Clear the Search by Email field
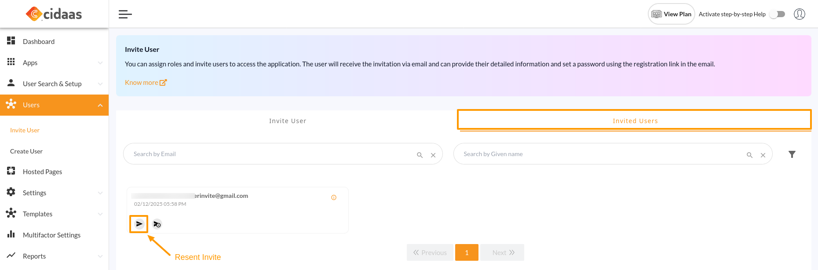This screenshot has width=818, height=270. (433, 155)
